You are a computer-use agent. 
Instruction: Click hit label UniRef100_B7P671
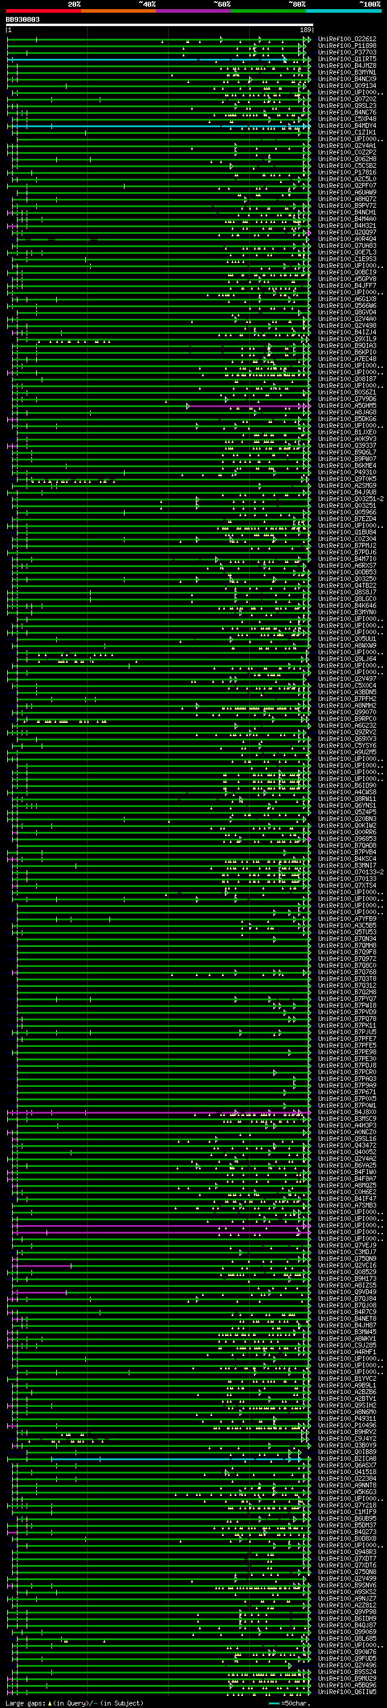click(x=347, y=1092)
